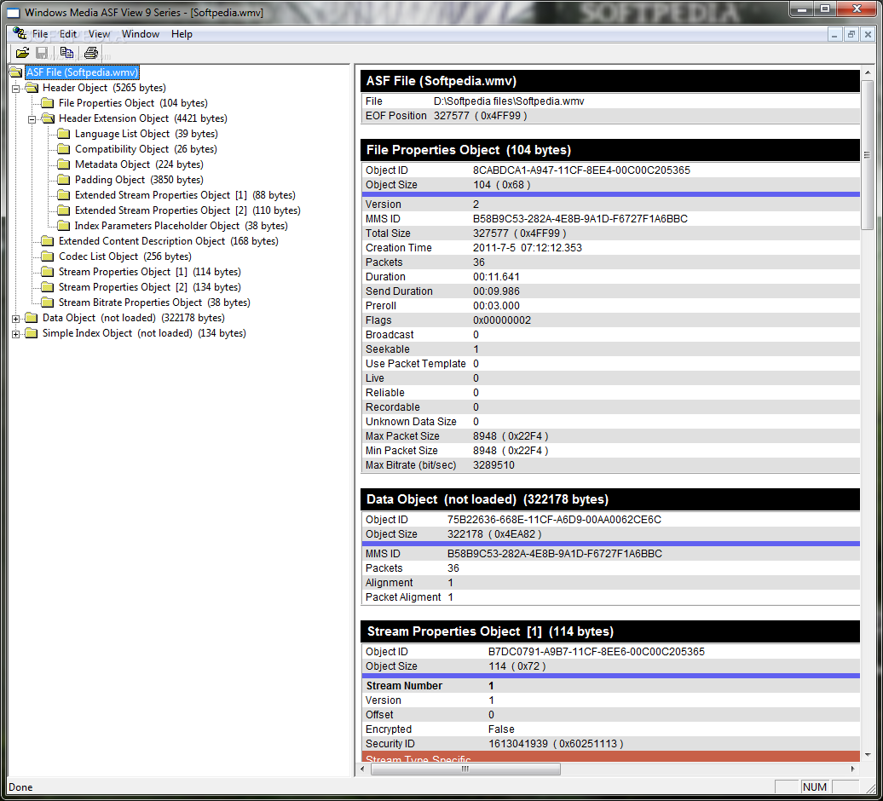The image size is (883, 801).
Task: Open the Edit menu
Action: 68,34
